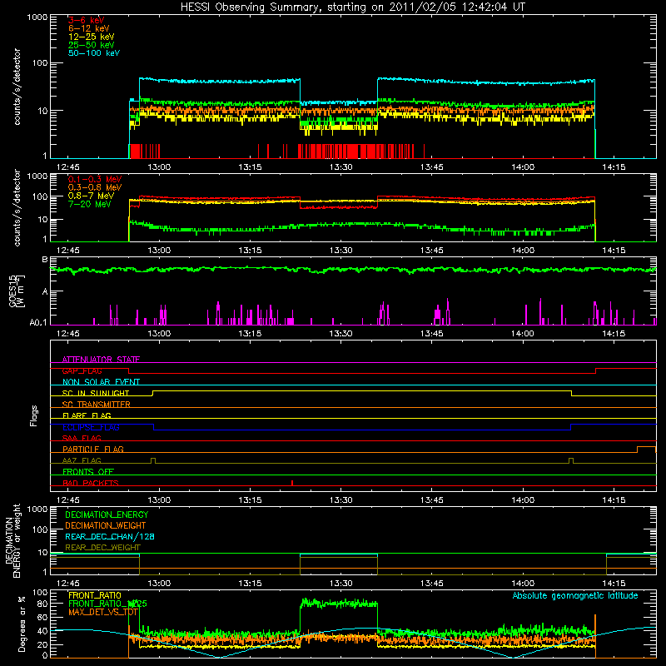The width and height of the screenshot is (666, 666).
Task: Click the first AAZ_FLAG pulse near 13:00
Action: click(x=153, y=460)
